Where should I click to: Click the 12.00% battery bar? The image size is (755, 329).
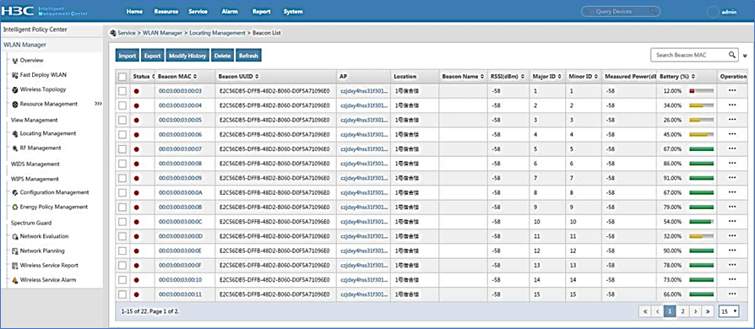(702, 91)
